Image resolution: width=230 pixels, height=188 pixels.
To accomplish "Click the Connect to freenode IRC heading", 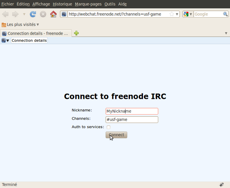I will 115,96.
